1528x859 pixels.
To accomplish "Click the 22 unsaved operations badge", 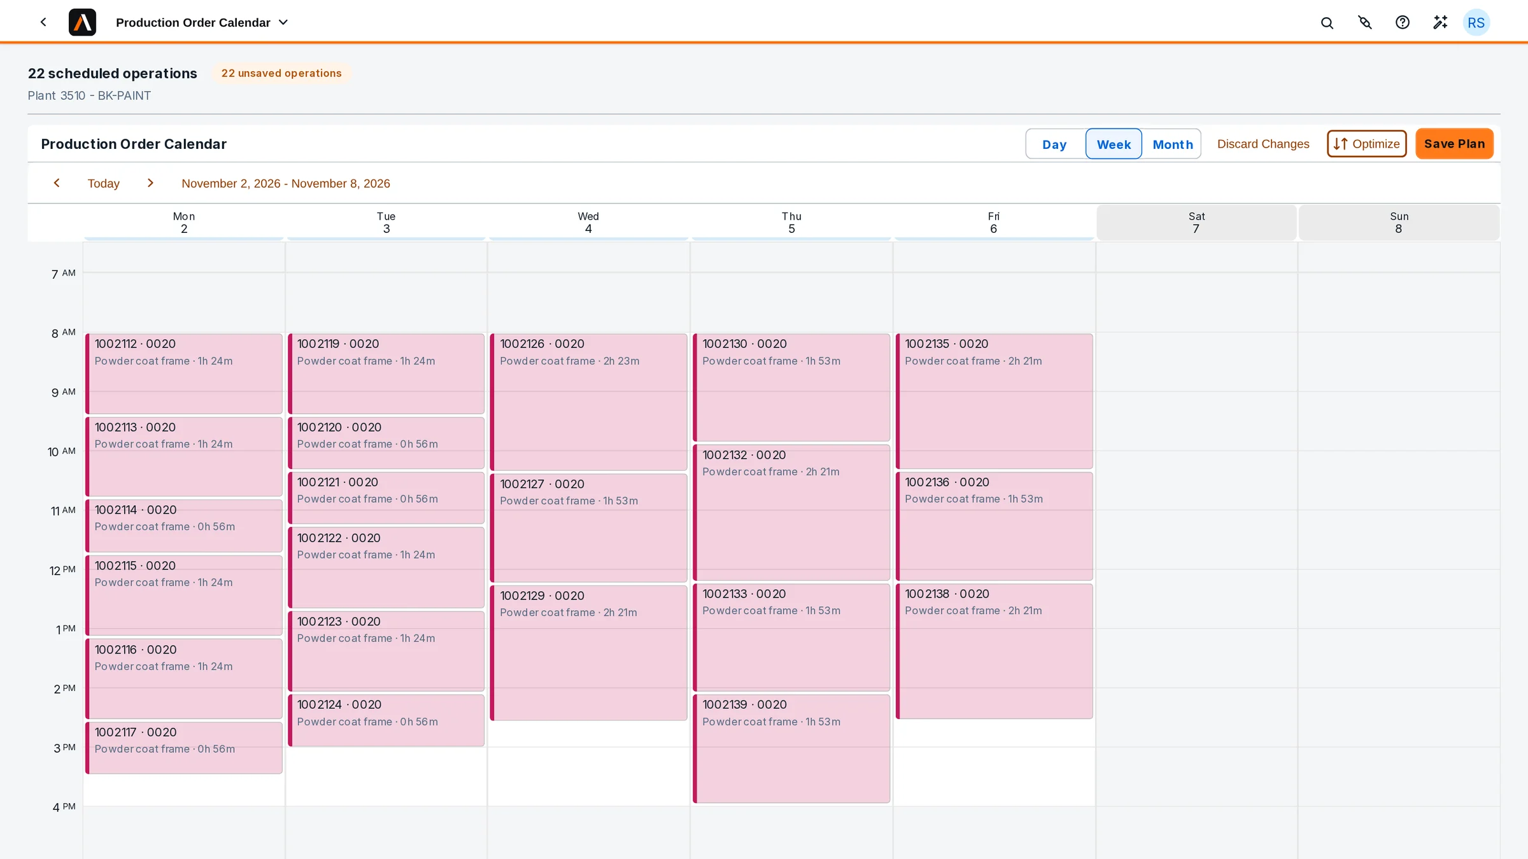I will pyautogui.click(x=281, y=73).
